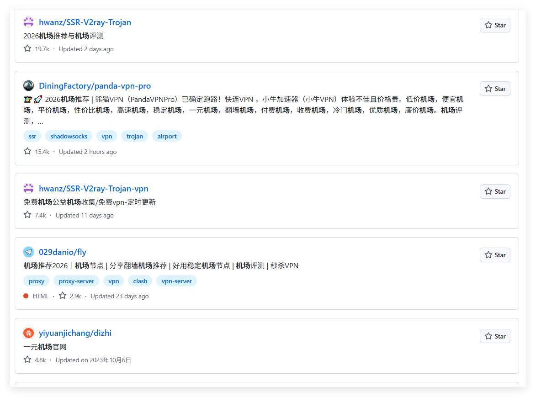This screenshot has width=536, height=397.
Task: Click the 19.7k star count
Action: click(x=42, y=49)
